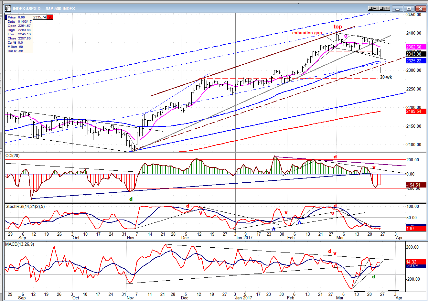This screenshot has width=428, height=301.
Task: Close the S&P 500 INDEX chart window
Action: pyautogui.click(x=421, y=9)
